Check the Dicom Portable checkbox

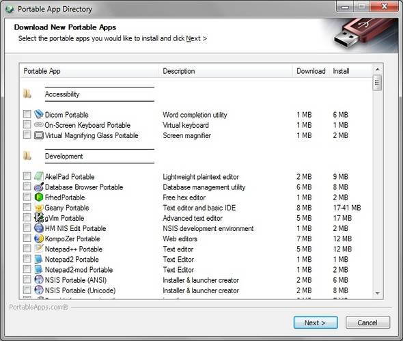tap(27, 114)
